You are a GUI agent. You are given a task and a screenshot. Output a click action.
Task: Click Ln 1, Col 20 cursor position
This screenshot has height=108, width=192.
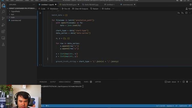160,106
